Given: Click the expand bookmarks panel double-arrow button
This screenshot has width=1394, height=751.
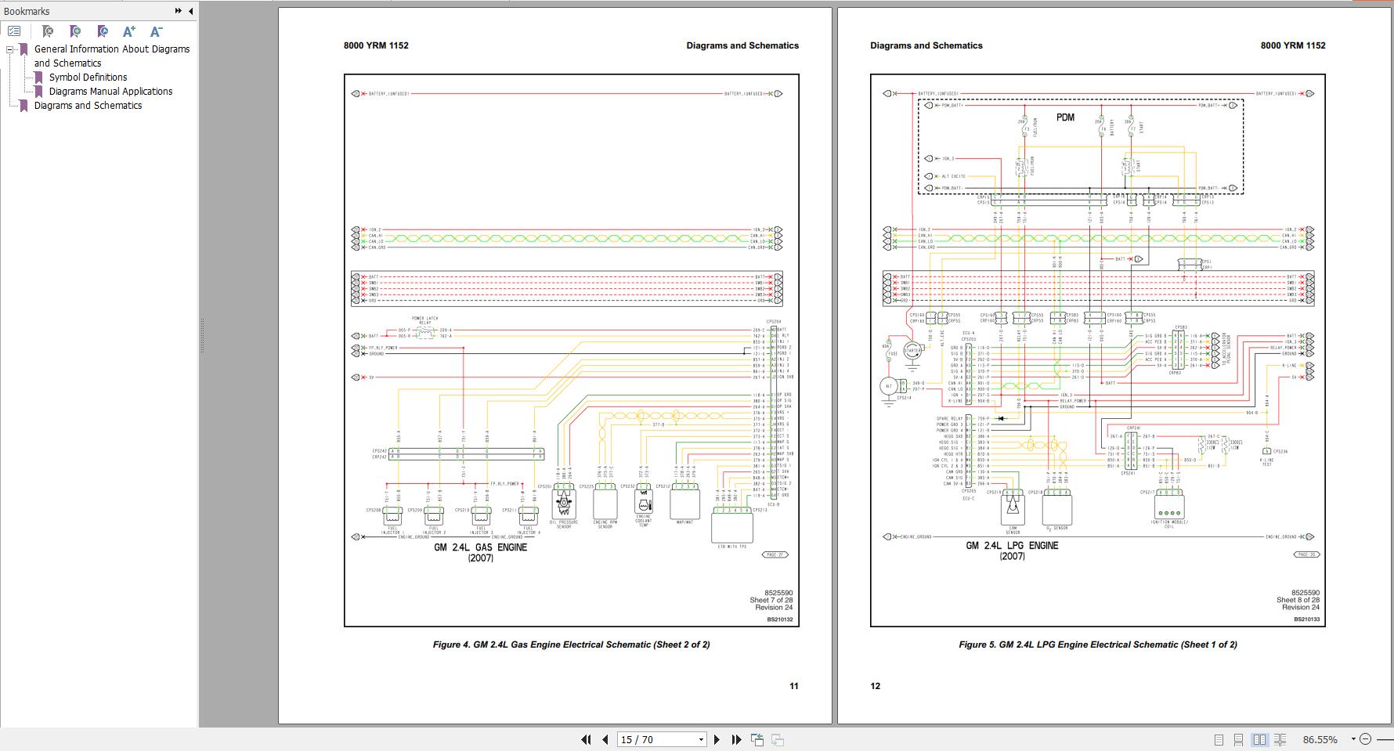Looking at the screenshot, I should [179, 11].
